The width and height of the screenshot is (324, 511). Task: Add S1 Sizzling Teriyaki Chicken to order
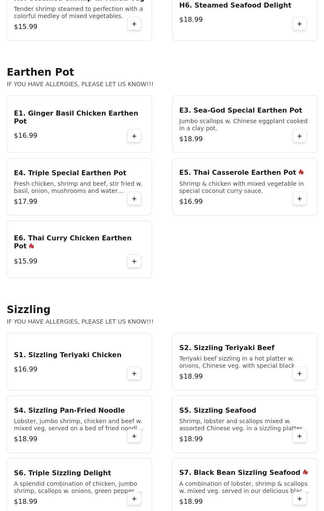[134, 374]
